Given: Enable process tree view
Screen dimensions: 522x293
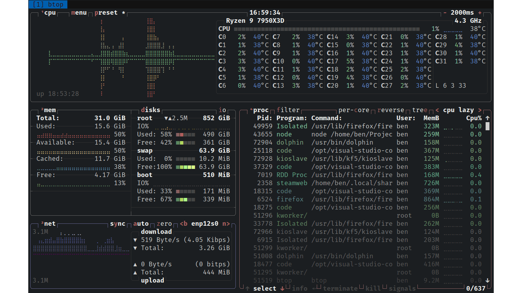Looking at the screenshot, I should pos(420,110).
